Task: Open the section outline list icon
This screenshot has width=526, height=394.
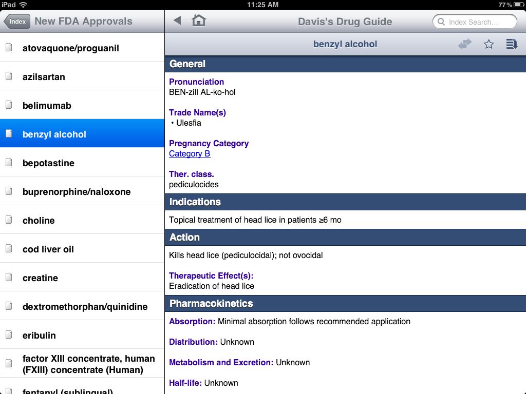Action: point(511,44)
